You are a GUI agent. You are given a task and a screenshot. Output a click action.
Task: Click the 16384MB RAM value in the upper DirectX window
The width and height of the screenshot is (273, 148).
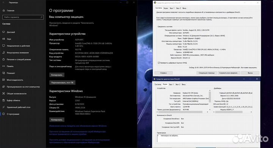point(188,52)
